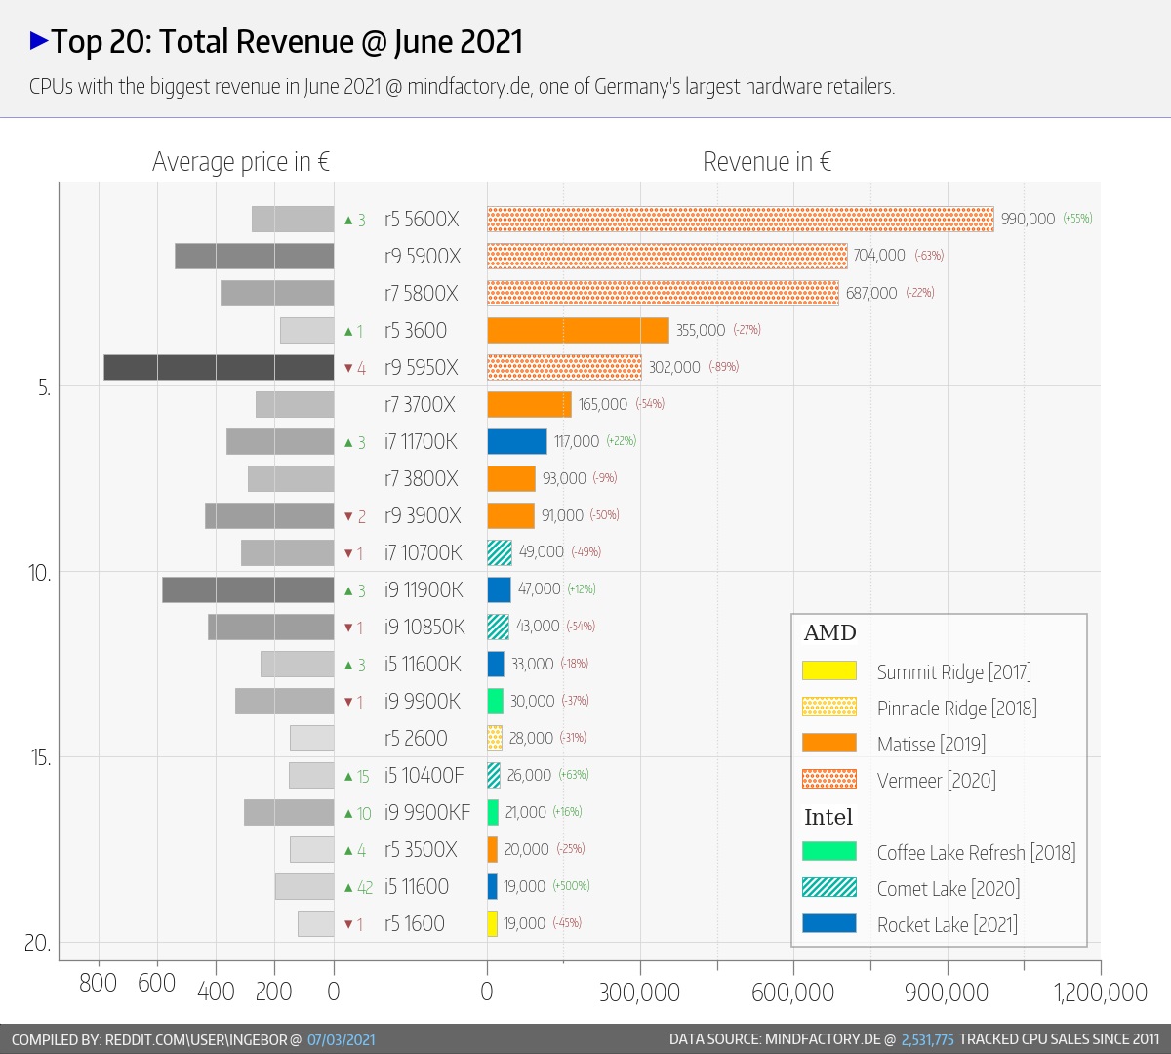Click the r5 1600 yellow revenue bar
Viewport: 1171px width, 1054px height.
pos(492,923)
